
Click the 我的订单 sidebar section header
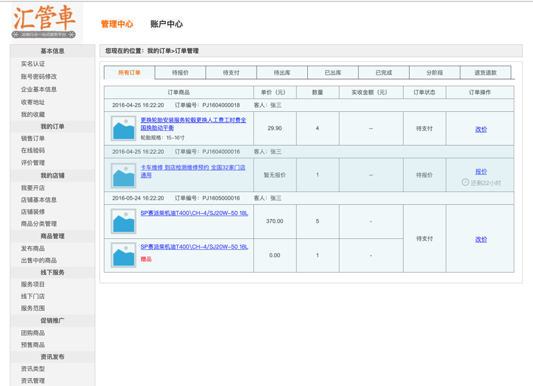[x=53, y=126]
